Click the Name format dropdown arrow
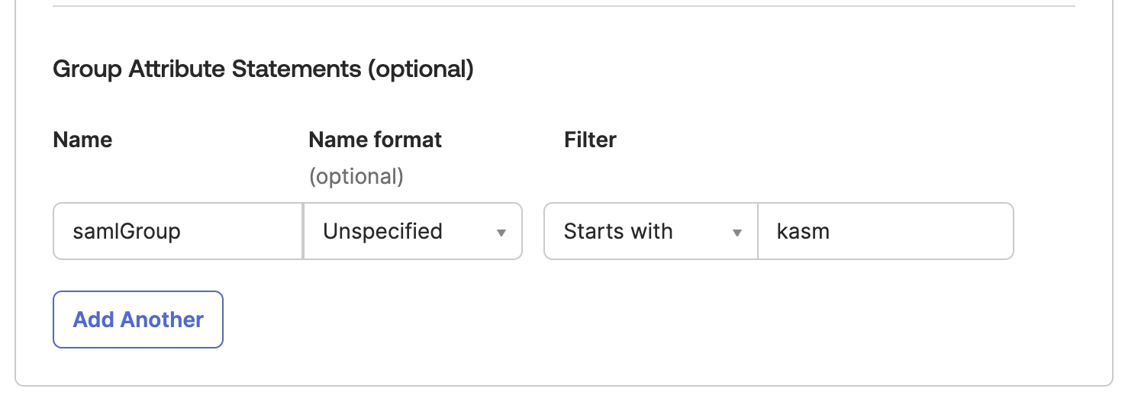Image resolution: width=1125 pixels, height=395 pixels. pos(501,232)
